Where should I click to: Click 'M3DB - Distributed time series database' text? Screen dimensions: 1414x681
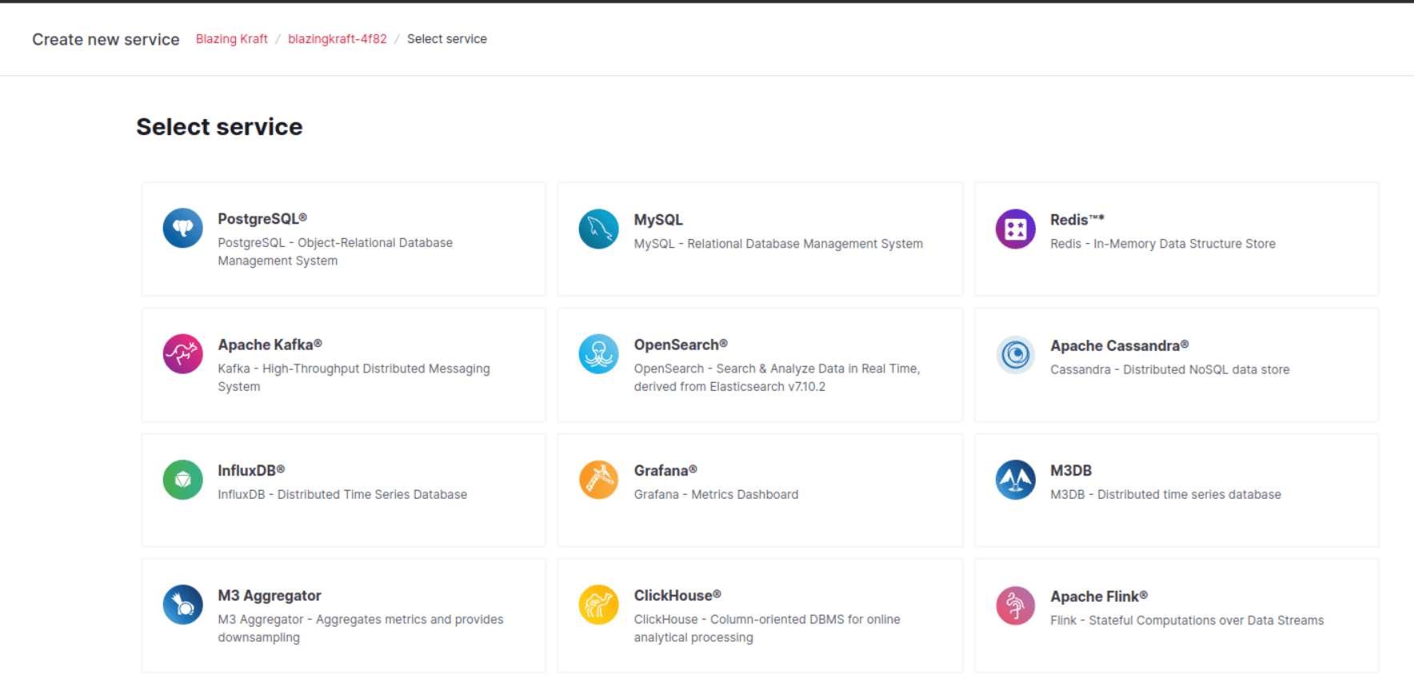point(1165,495)
